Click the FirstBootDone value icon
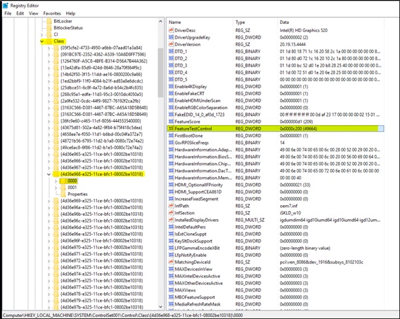The height and width of the screenshot is (319, 400). coord(171,136)
